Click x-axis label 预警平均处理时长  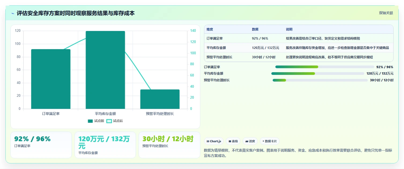pyautogui.click(x=160, y=114)
